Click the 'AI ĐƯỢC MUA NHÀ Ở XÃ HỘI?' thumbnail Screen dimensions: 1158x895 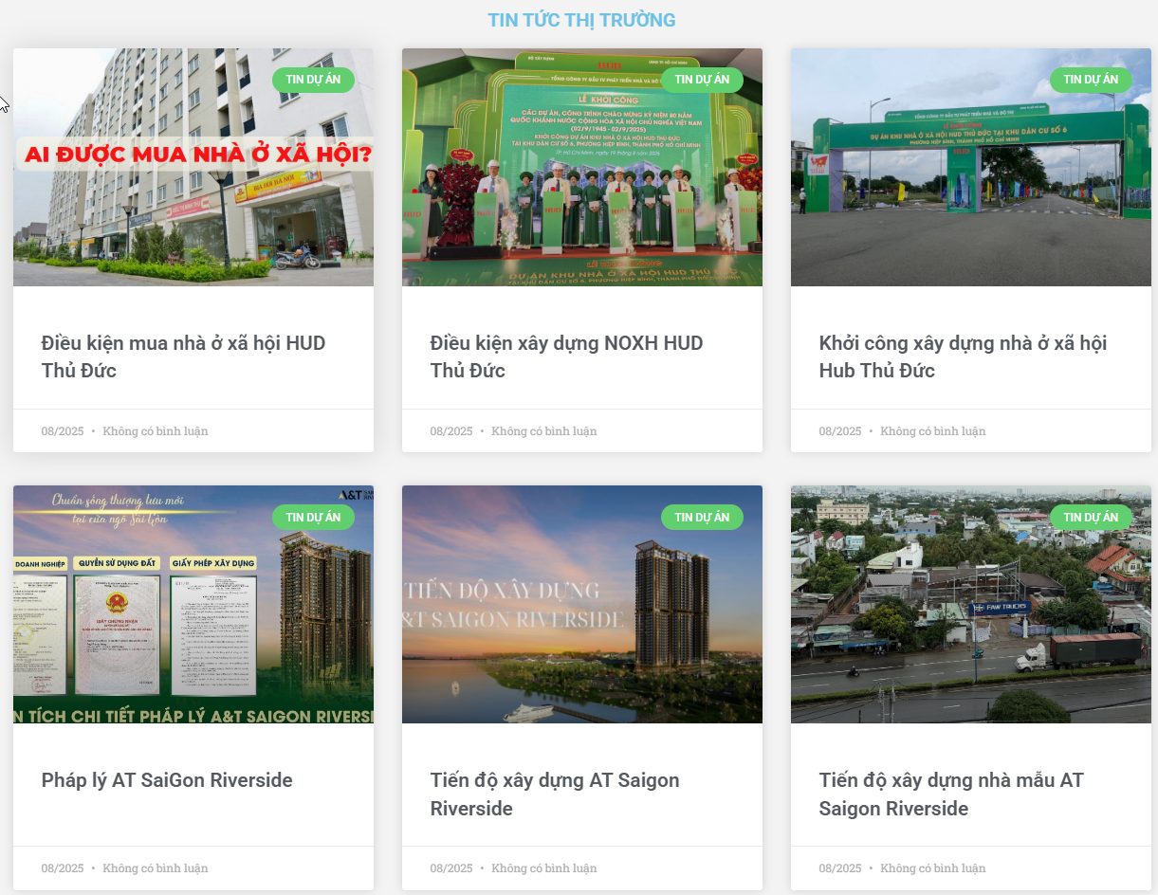tap(193, 167)
